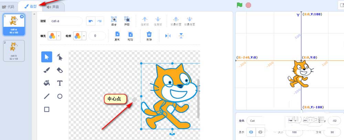The width and height of the screenshot is (344, 140).
Task: Click the Undo arrow button
Action: tap(90, 21)
